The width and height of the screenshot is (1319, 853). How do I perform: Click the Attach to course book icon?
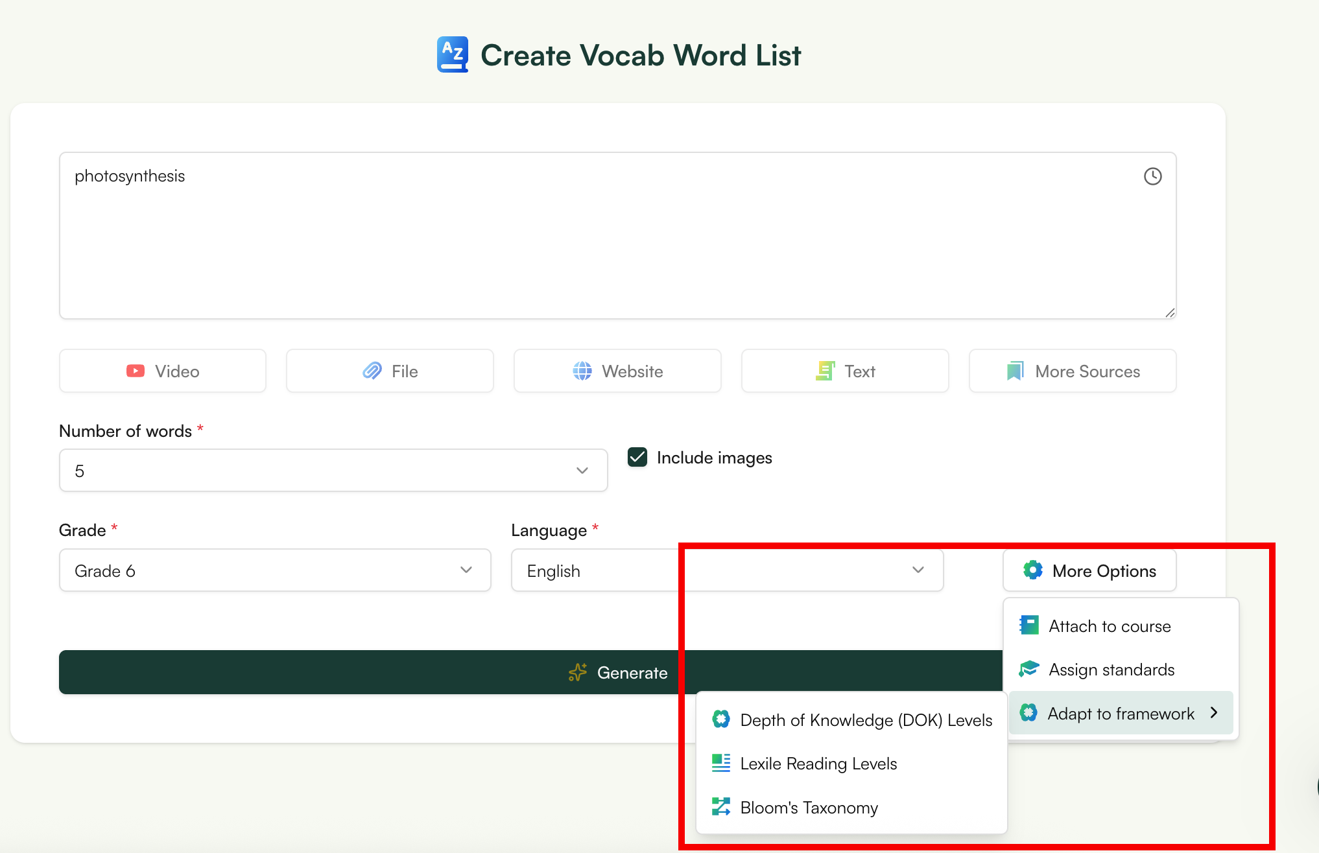click(1028, 625)
